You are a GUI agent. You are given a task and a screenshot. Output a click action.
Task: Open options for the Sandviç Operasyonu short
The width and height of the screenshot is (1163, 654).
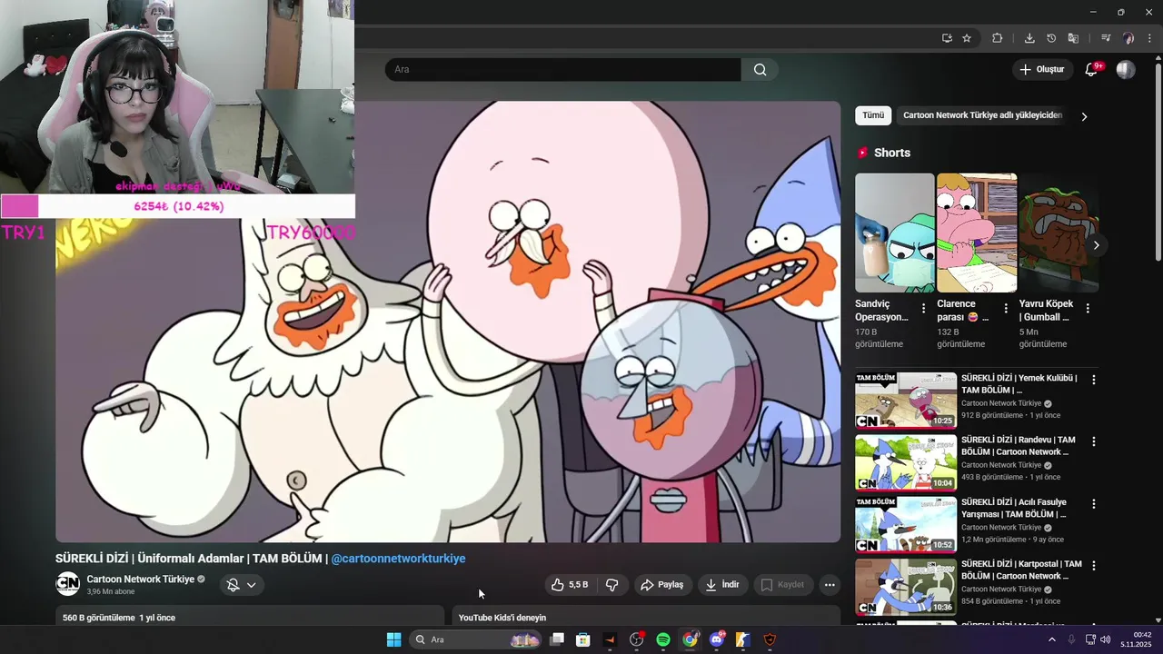coord(923,309)
